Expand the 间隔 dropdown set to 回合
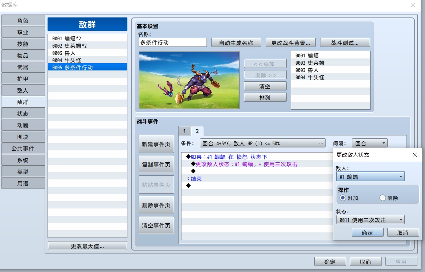Screen dimensions: 425x272 pyautogui.click(x=370, y=143)
